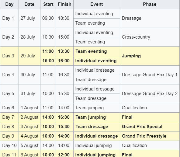Select the Day 11 cell
Viewport: 180px width, 157px height.
(x=9, y=154)
